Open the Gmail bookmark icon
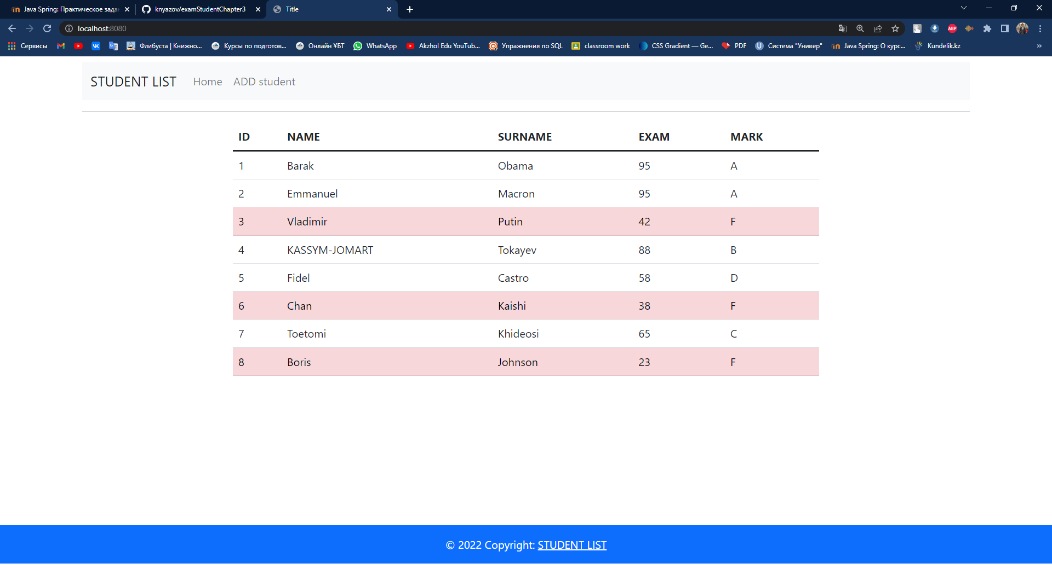Screen dimensions: 1052x569 61,46
